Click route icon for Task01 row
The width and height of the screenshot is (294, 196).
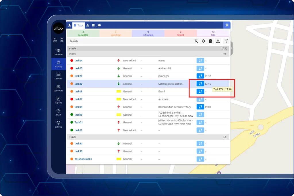point(200,122)
